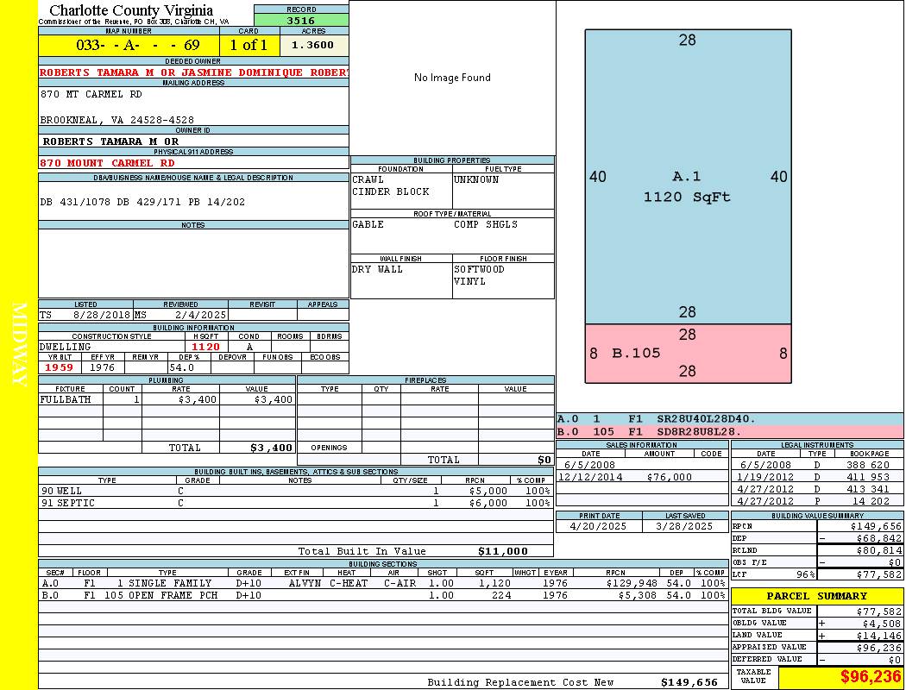Screen dimensions: 906x690
Task: Click the blue A.1 1120 SqFt sketch area
Action: click(688, 177)
